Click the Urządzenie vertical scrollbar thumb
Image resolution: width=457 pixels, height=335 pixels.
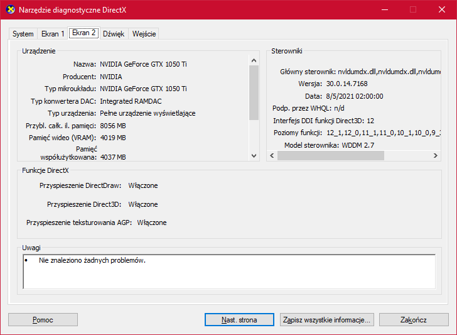(x=254, y=92)
